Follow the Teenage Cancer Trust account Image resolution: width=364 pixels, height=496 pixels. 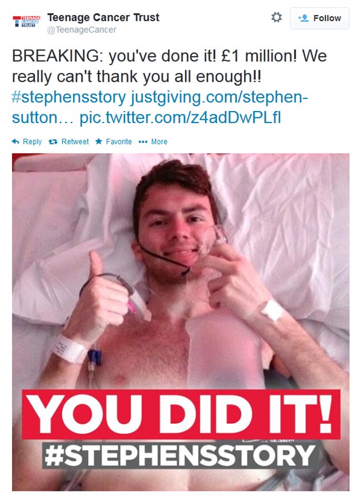[319, 18]
